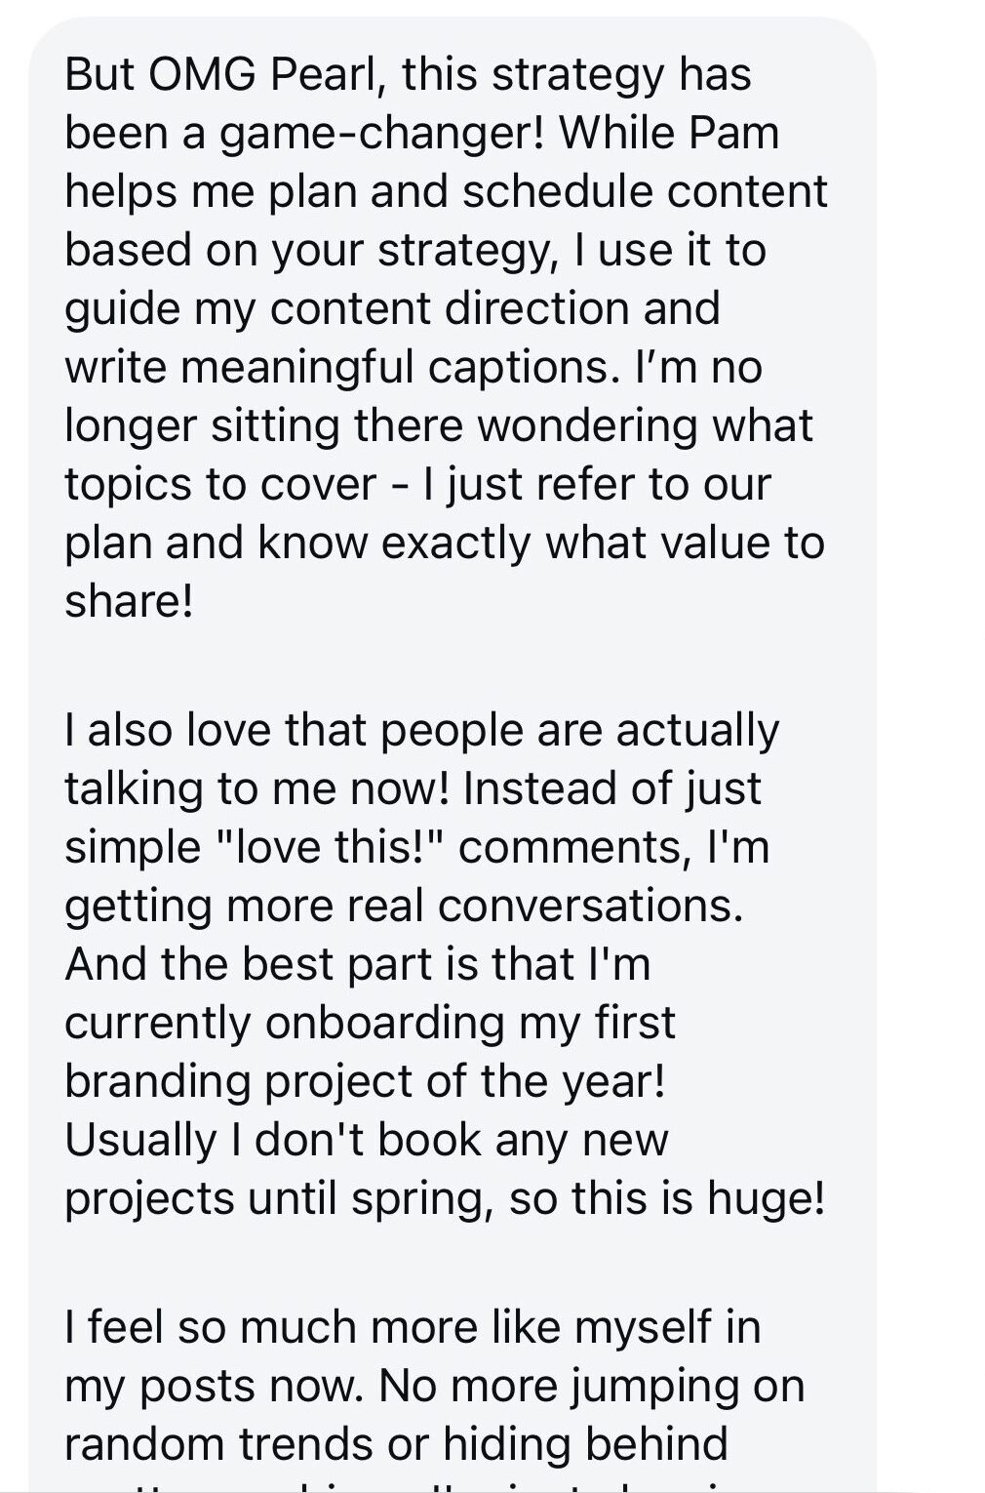This screenshot has height=1493, width=985.
Task: Click the line 'helps me plan and schedule content'
Action: [446, 191]
